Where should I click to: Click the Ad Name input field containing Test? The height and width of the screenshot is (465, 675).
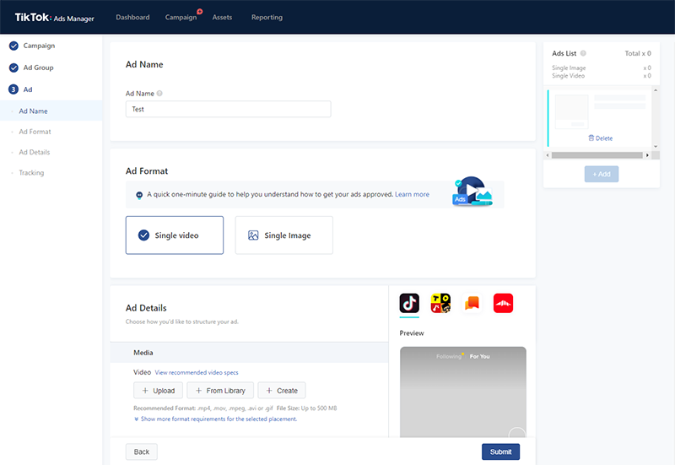click(x=228, y=109)
